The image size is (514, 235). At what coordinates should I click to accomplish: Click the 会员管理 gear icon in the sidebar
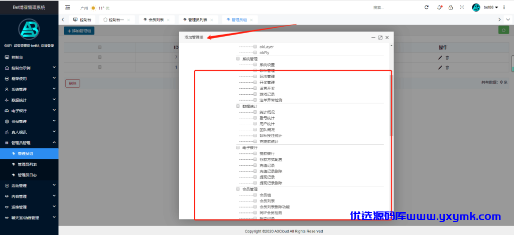[x=7, y=121]
